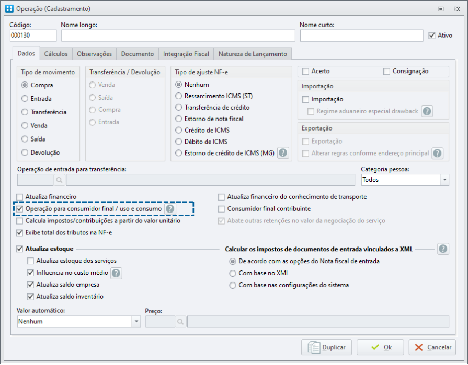
Task: Select Com base nas configurações do sistema
Action: click(x=233, y=285)
